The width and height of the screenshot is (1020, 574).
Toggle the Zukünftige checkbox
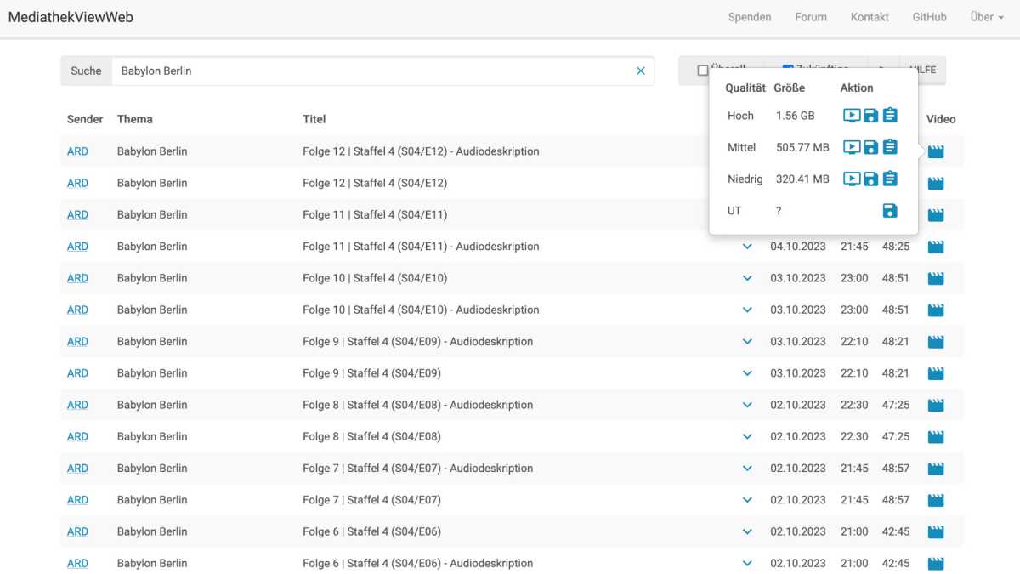787,70
